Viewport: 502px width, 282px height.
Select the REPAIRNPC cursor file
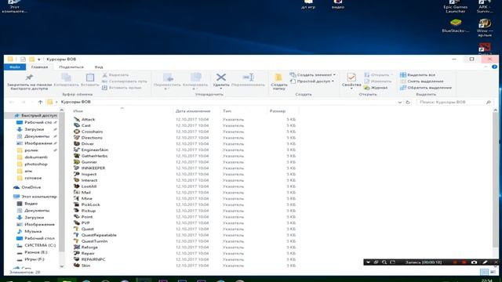[93, 259]
